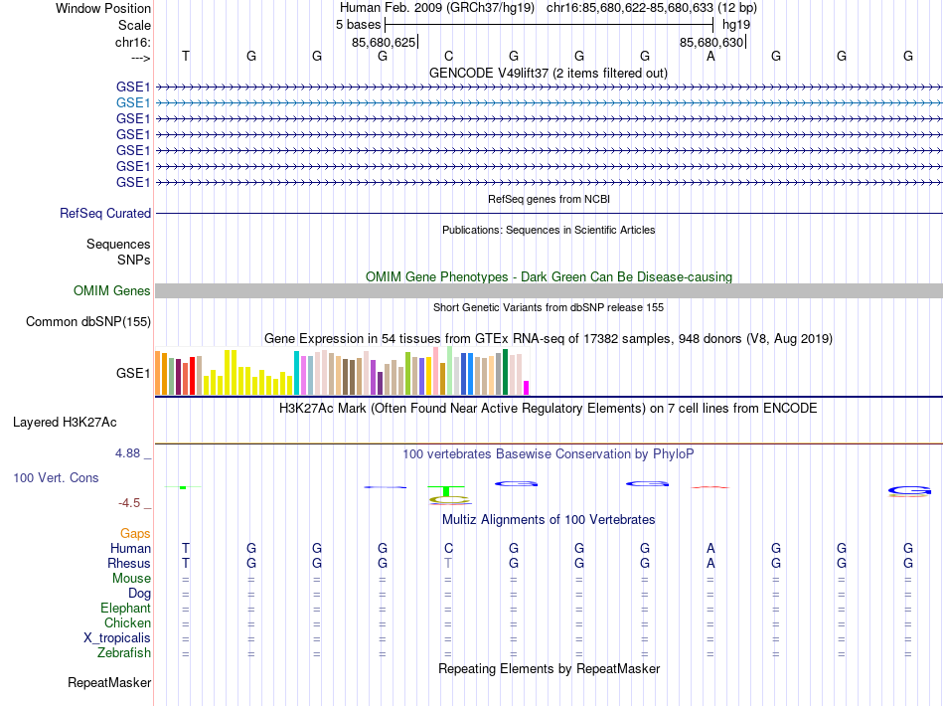Click base 'T' in the chr16 sequence ruler
The image size is (944, 706).
pyautogui.click(x=186, y=56)
